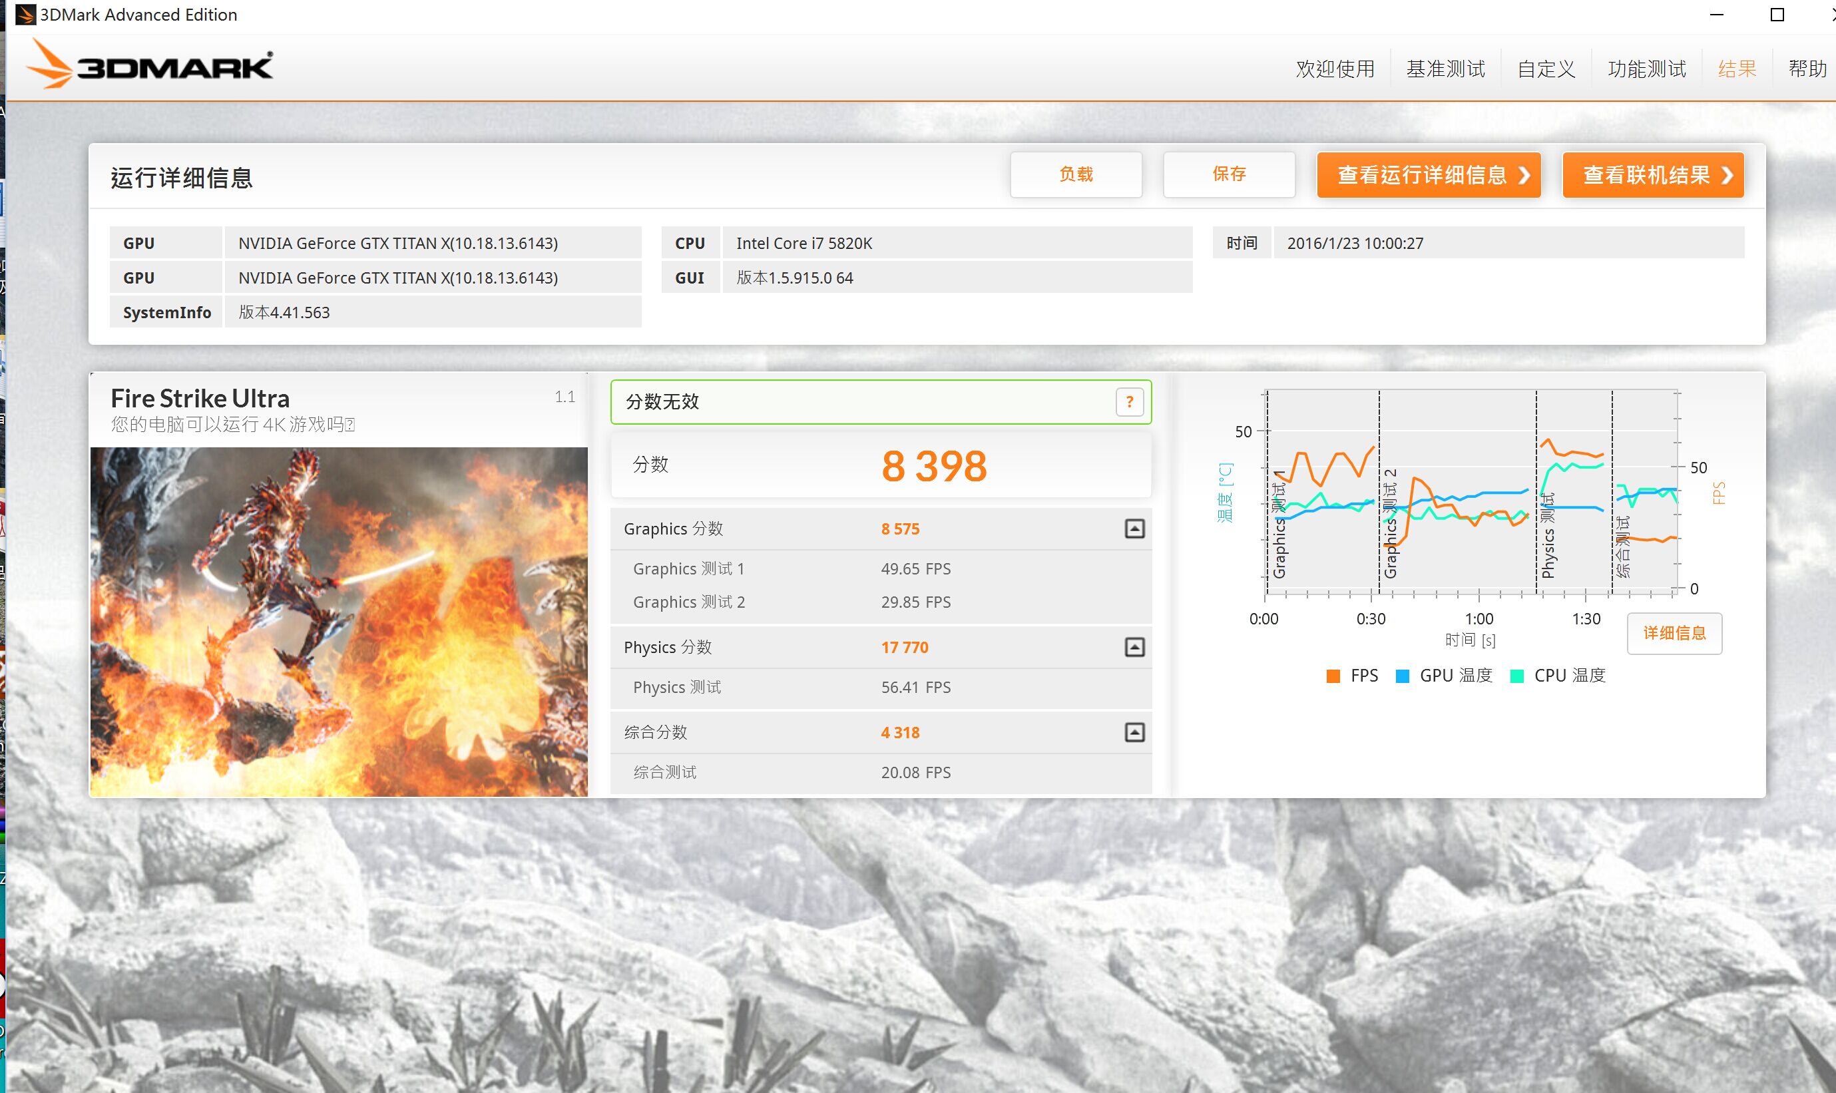Click the Physics score value 17 770
Screen dimensions: 1836x1093
tap(905, 648)
